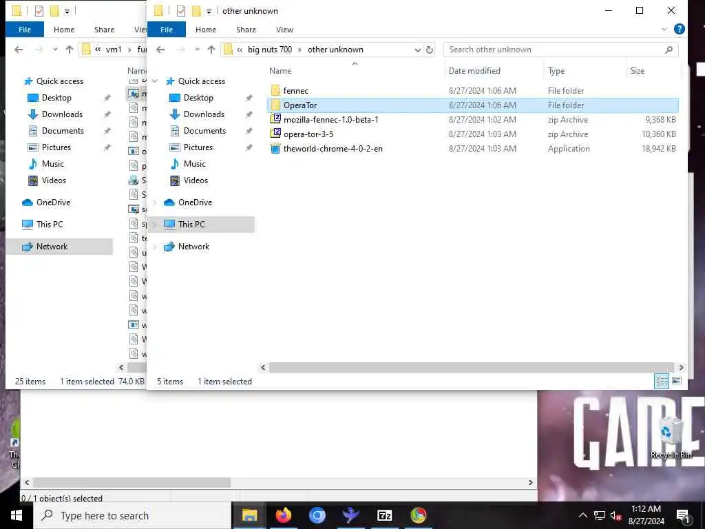Viewport: 705px width, 529px height.
Task: Click muted volume icon in tray
Action: 615,515
